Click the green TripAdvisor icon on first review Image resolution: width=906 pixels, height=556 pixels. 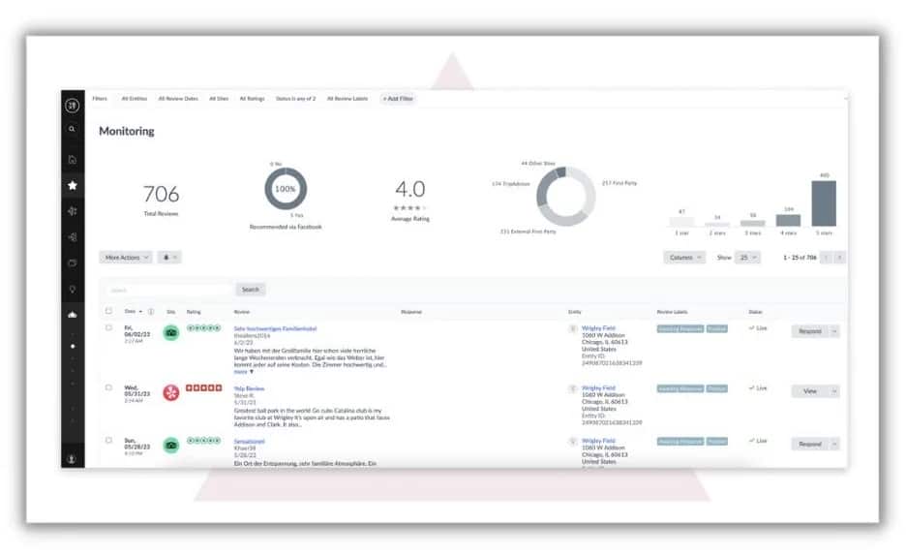tap(171, 333)
